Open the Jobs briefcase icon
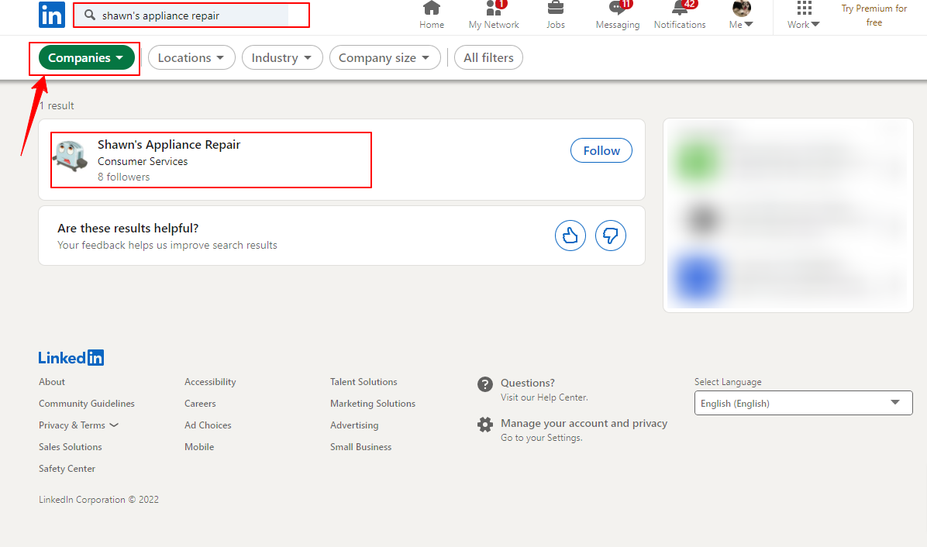Screen dimensions: 927x547 pos(555,9)
